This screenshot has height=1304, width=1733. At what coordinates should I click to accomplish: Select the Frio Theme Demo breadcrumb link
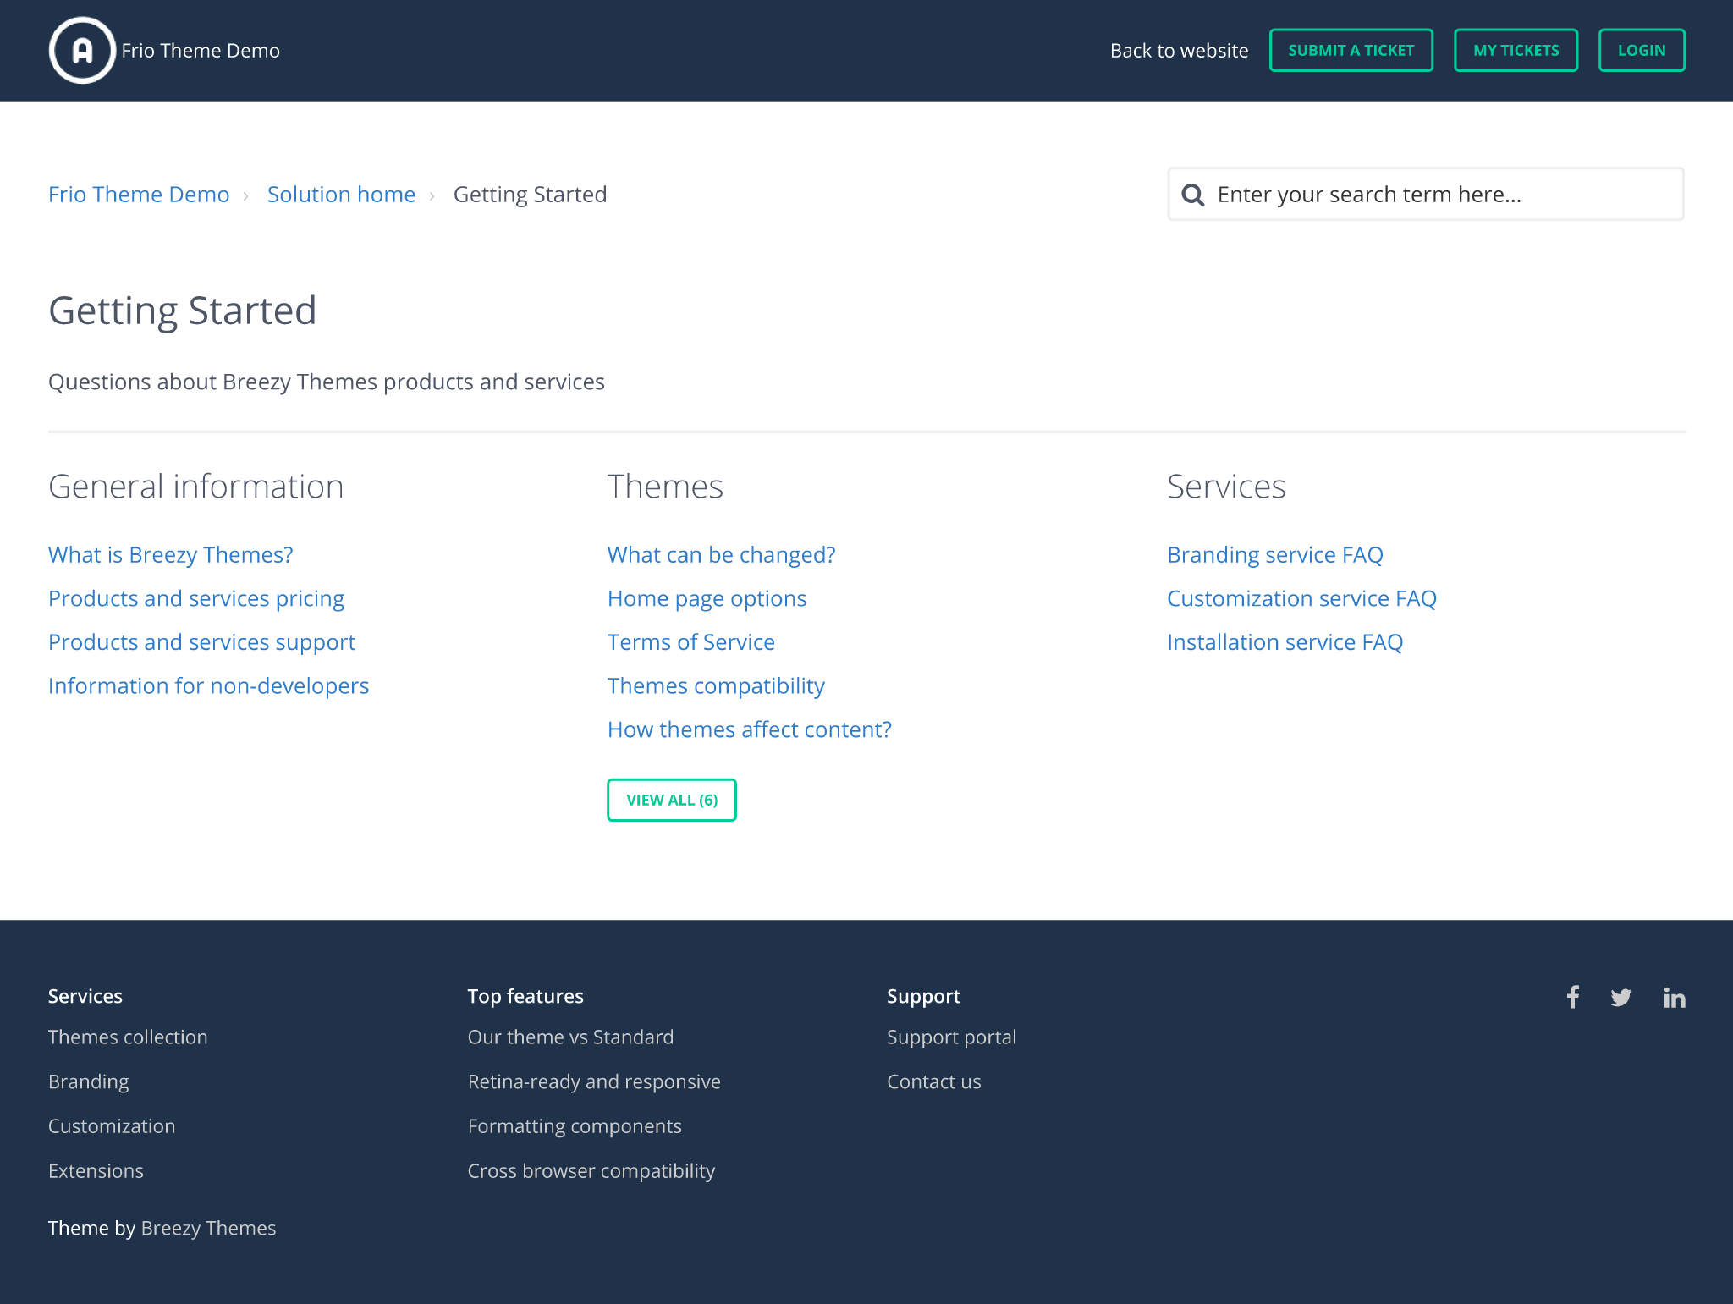click(139, 195)
